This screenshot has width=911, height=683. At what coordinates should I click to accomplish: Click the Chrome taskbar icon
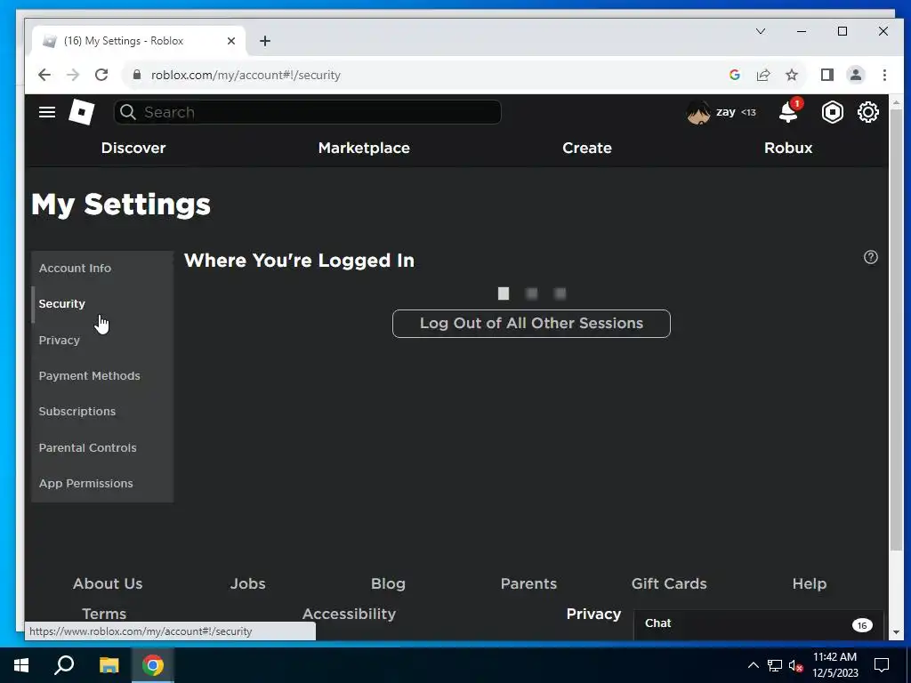click(x=153, y=665)
